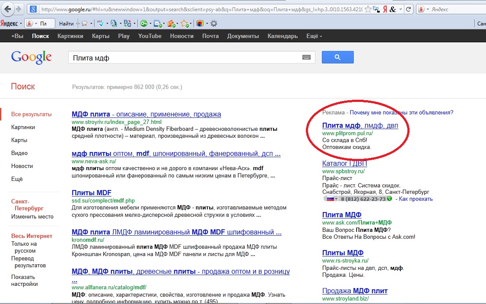This screenshot has width=486, height=304.
Task: Open result МДФ плита - описание, применение, продажа
Action: click(146, 114)
